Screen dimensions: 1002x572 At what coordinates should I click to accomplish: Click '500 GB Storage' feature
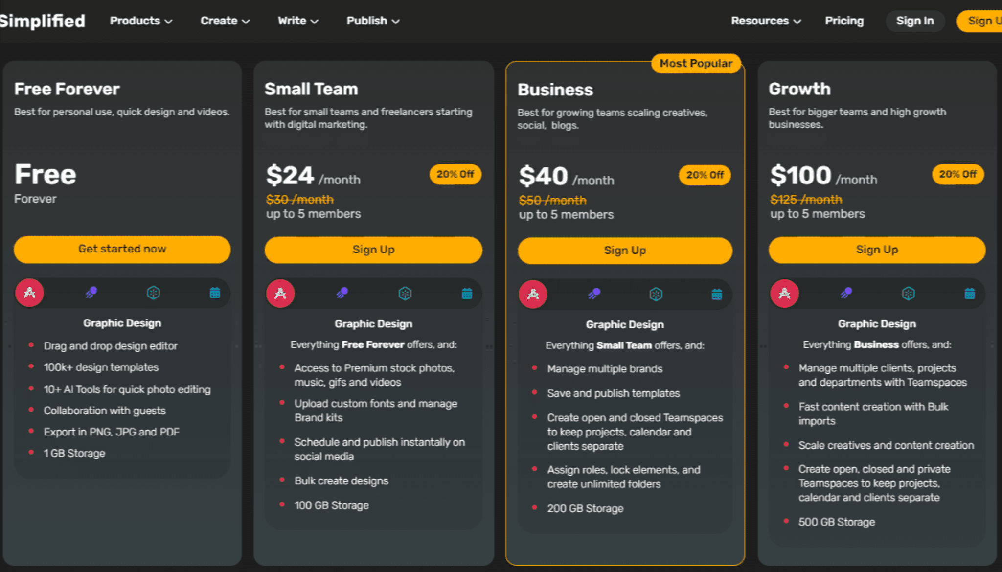tap(837, 522)
